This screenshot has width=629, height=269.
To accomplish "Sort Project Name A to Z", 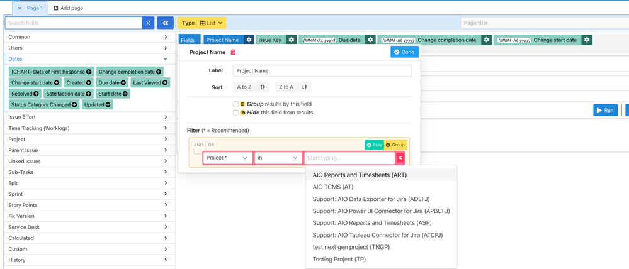I will [x=251, y=87].
